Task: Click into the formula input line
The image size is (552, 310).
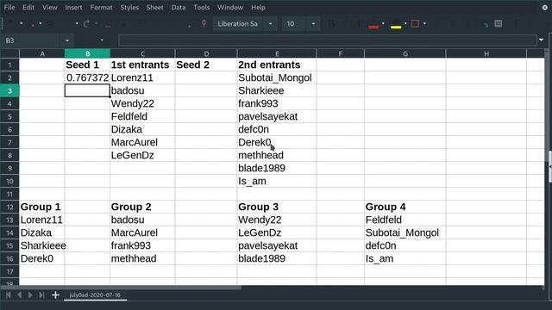Action: click(328, 40)
